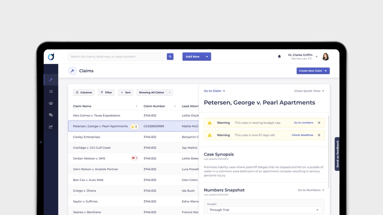Screen dimensions: 383x215
Task: Click Jay Mathis attorney cell
Action: (x=189, y=148)
